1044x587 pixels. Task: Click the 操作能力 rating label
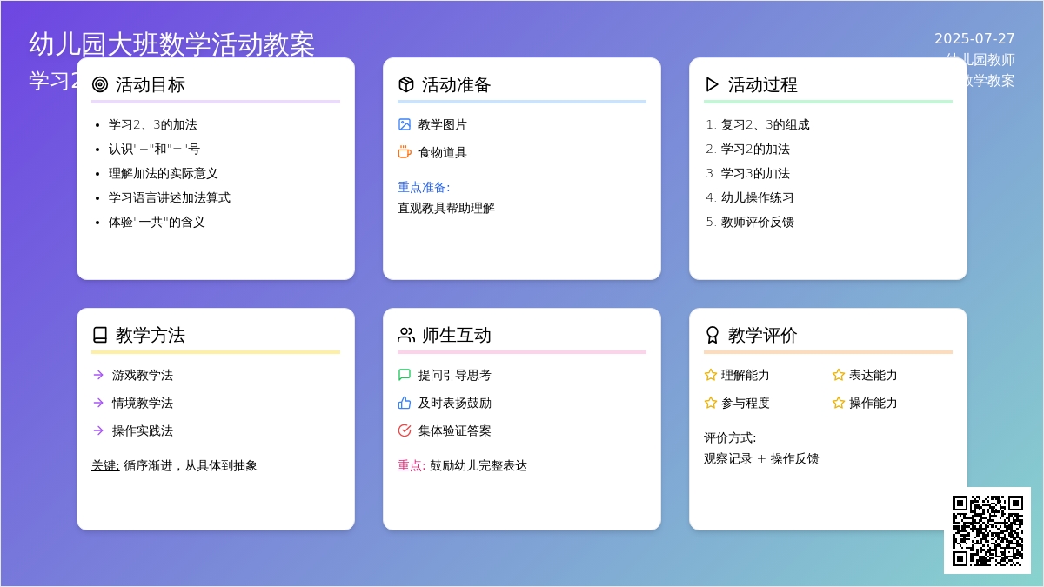tap(873, 403)
